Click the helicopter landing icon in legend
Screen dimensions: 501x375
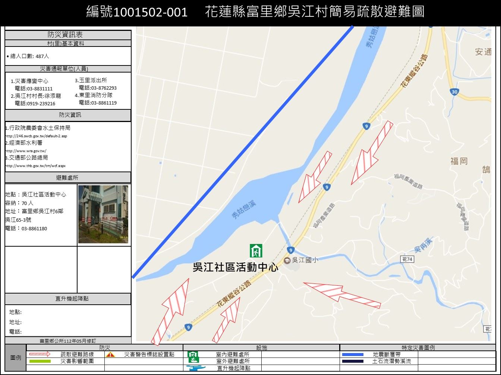(x=196, y=368)
